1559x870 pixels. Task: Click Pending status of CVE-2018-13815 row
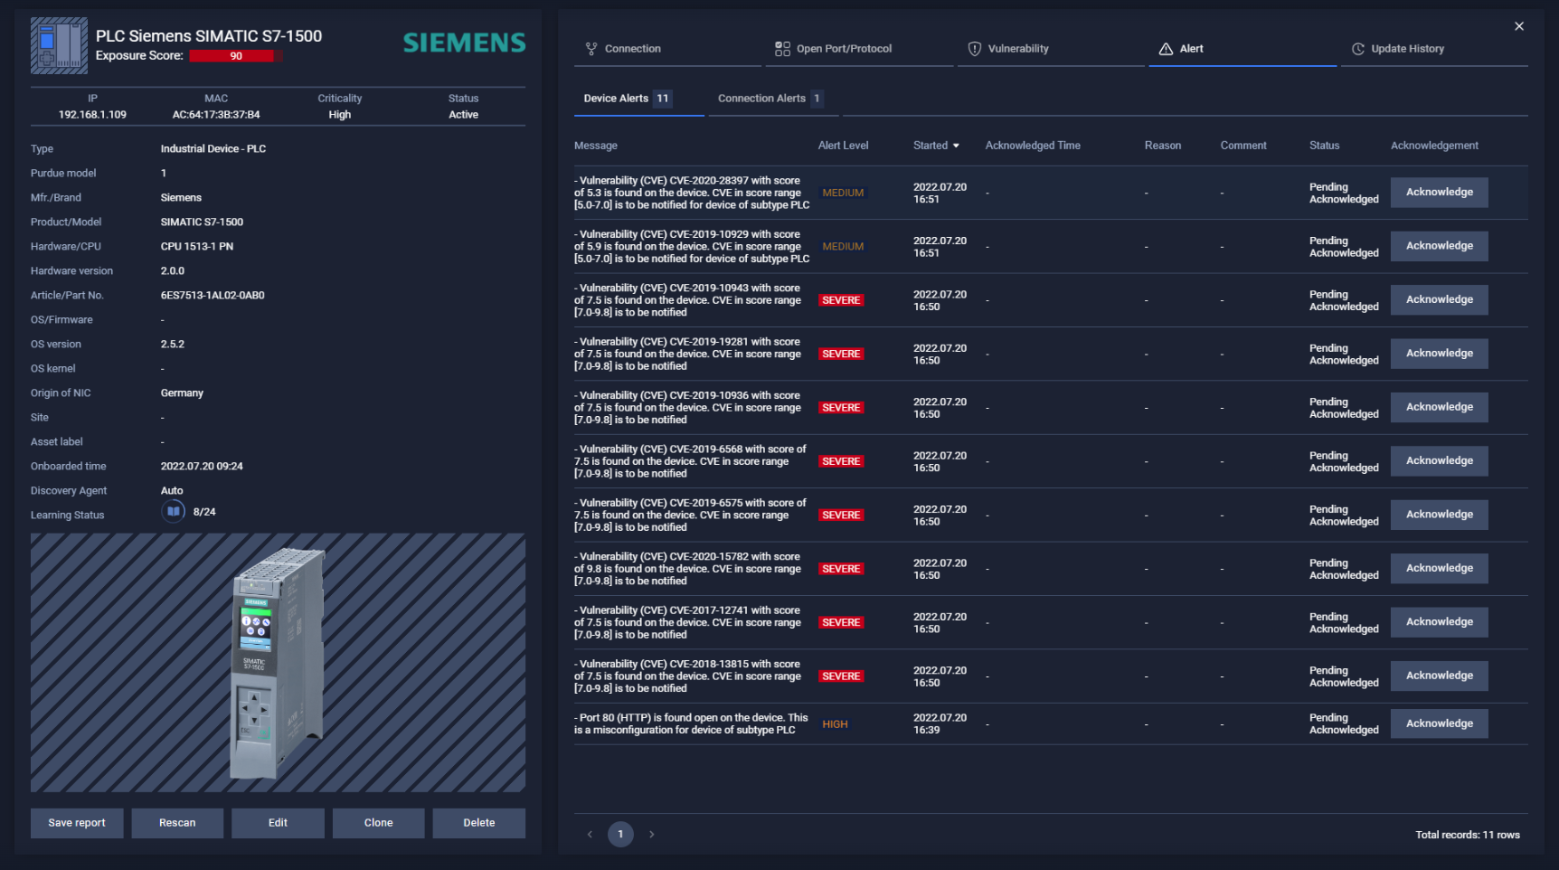coord(1344,676)
